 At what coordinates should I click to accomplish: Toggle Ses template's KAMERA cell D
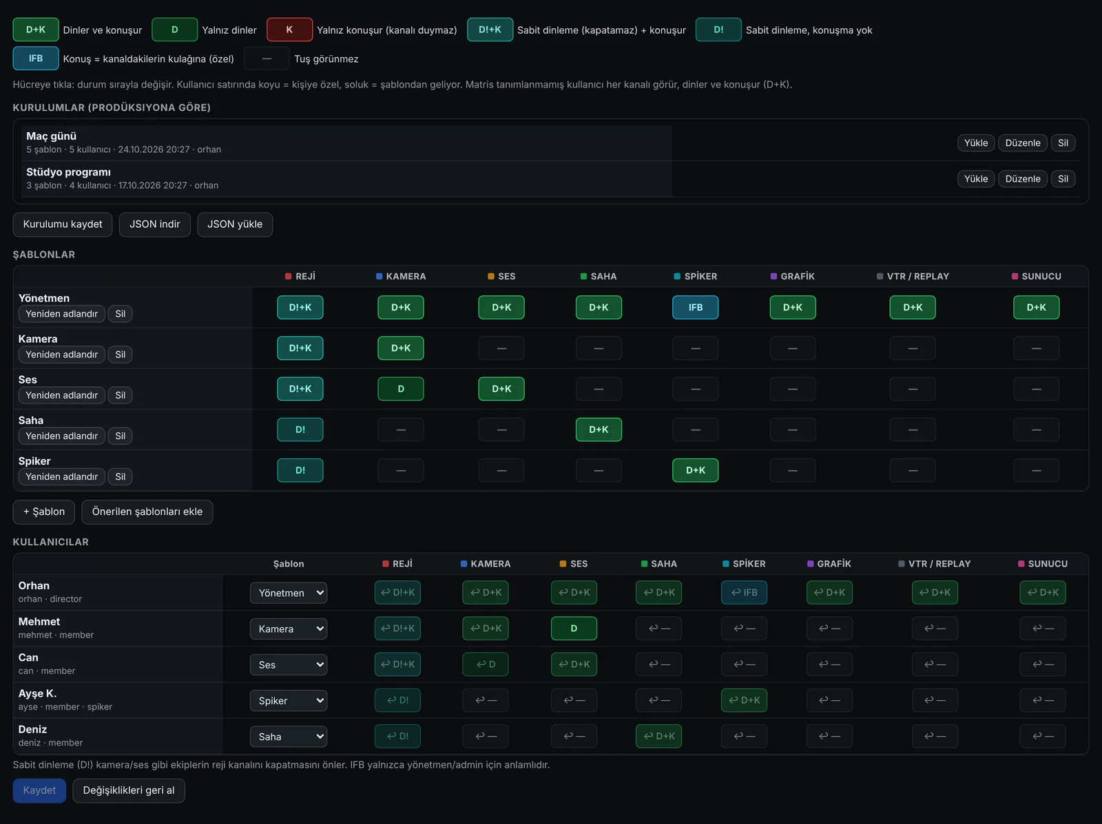(x=400, y=389)
